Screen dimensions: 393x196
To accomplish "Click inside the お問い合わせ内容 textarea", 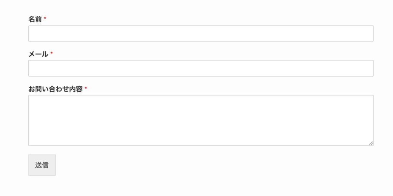I will click(x=201, y=120).
